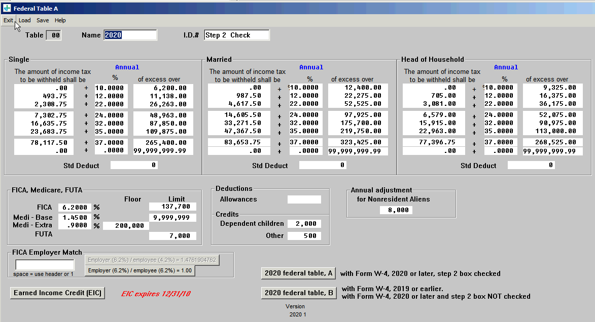The width and height of the screenshot is (595, 322).
Task: Click the Dependent children credit field 2,000
Action: click(304, 224)
